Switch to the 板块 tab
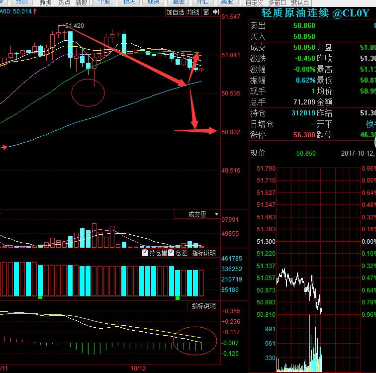 pyautogui.click(x=129, y=2)
